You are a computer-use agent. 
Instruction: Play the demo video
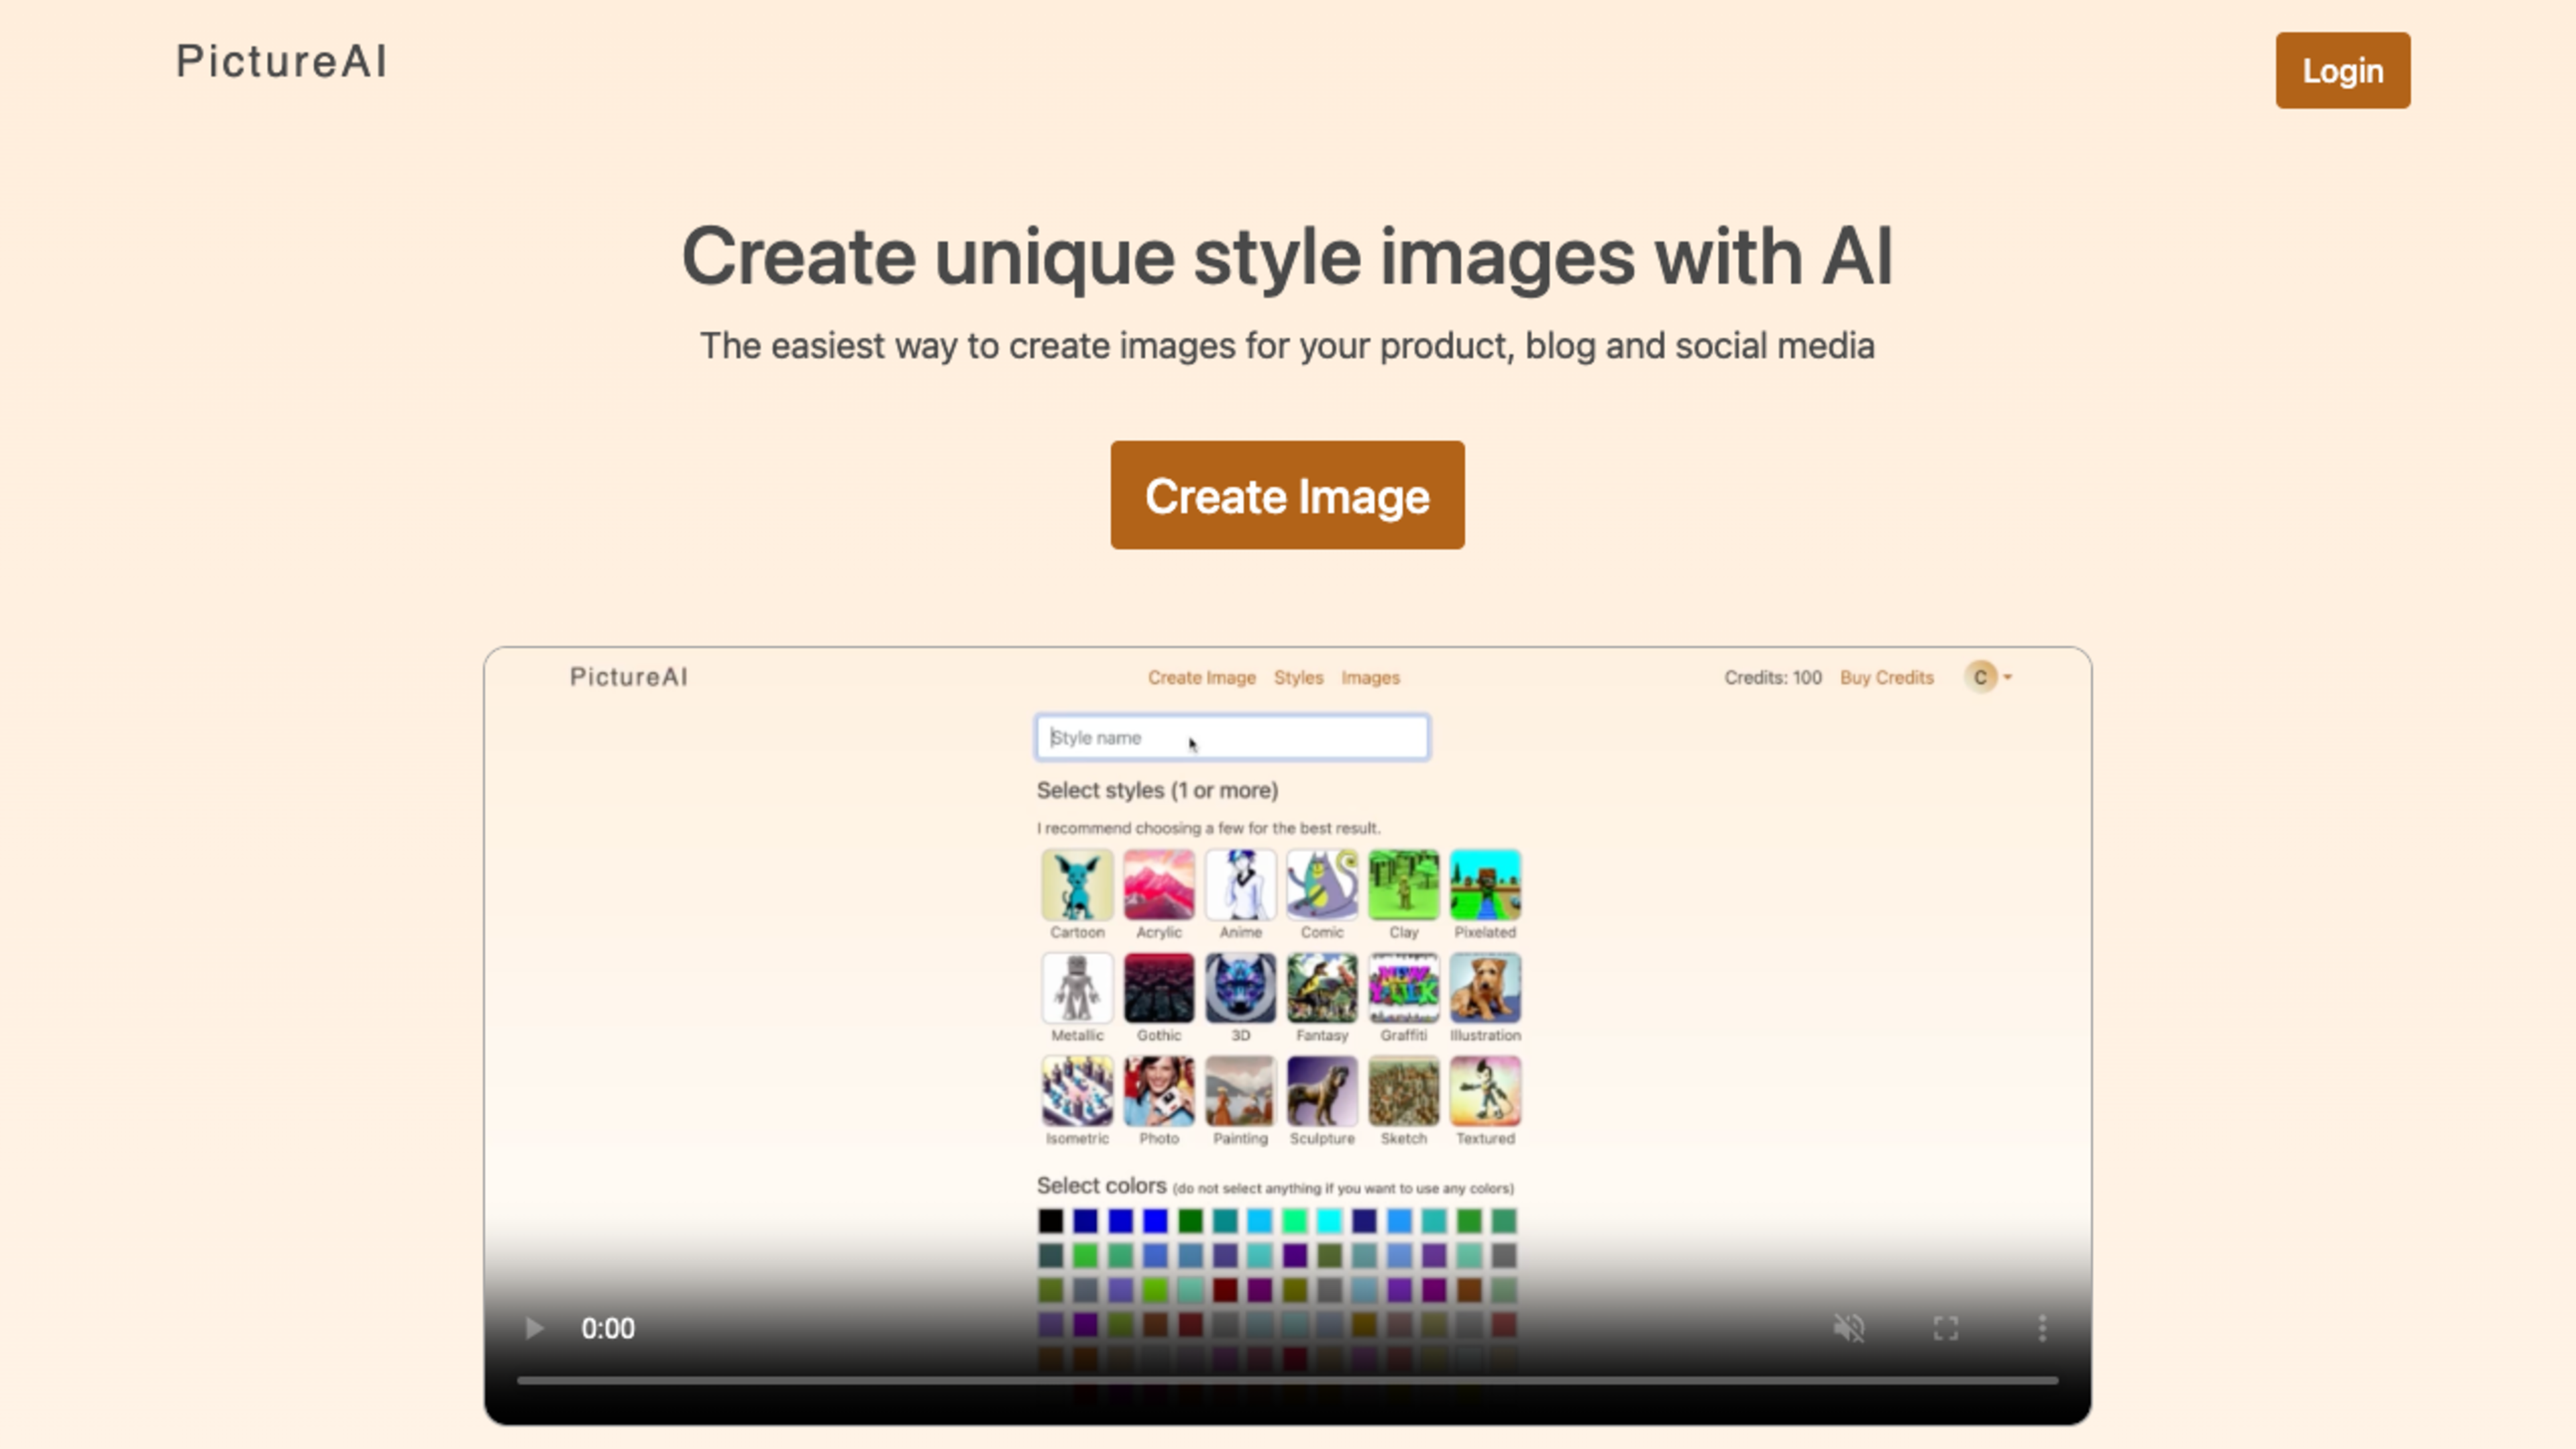tap(534, 1328)
